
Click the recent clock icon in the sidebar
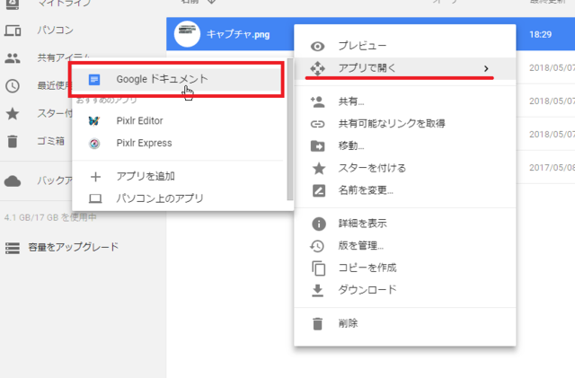(13, 86)
